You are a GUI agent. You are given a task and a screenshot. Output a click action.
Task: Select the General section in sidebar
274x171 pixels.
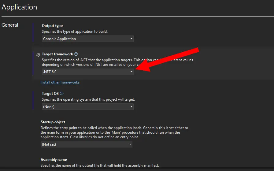(10, 25)
